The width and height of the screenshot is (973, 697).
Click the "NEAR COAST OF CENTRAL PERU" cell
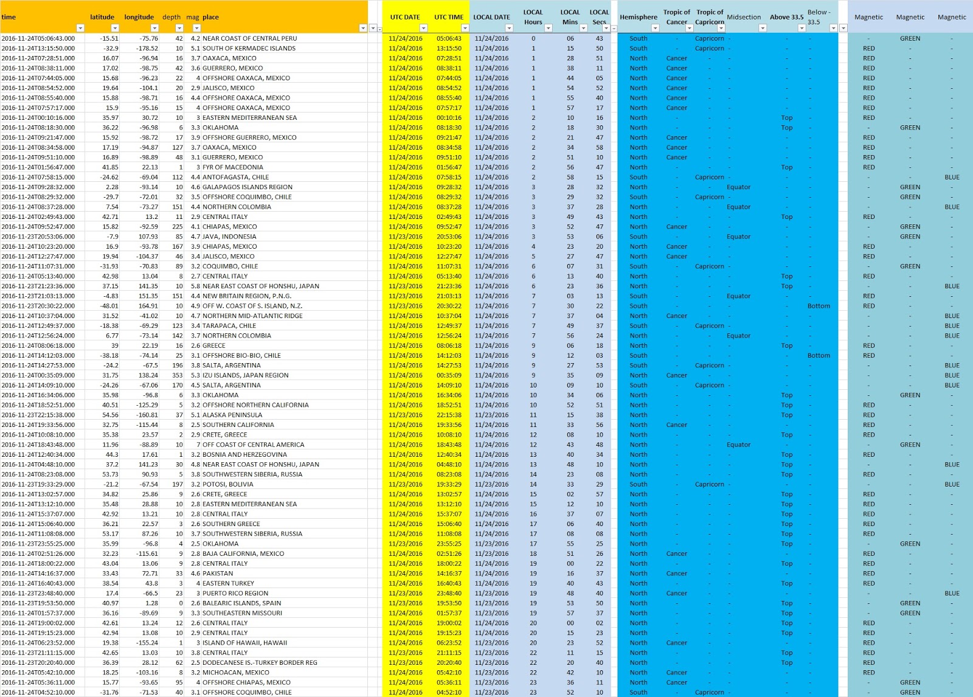point(285,38)
